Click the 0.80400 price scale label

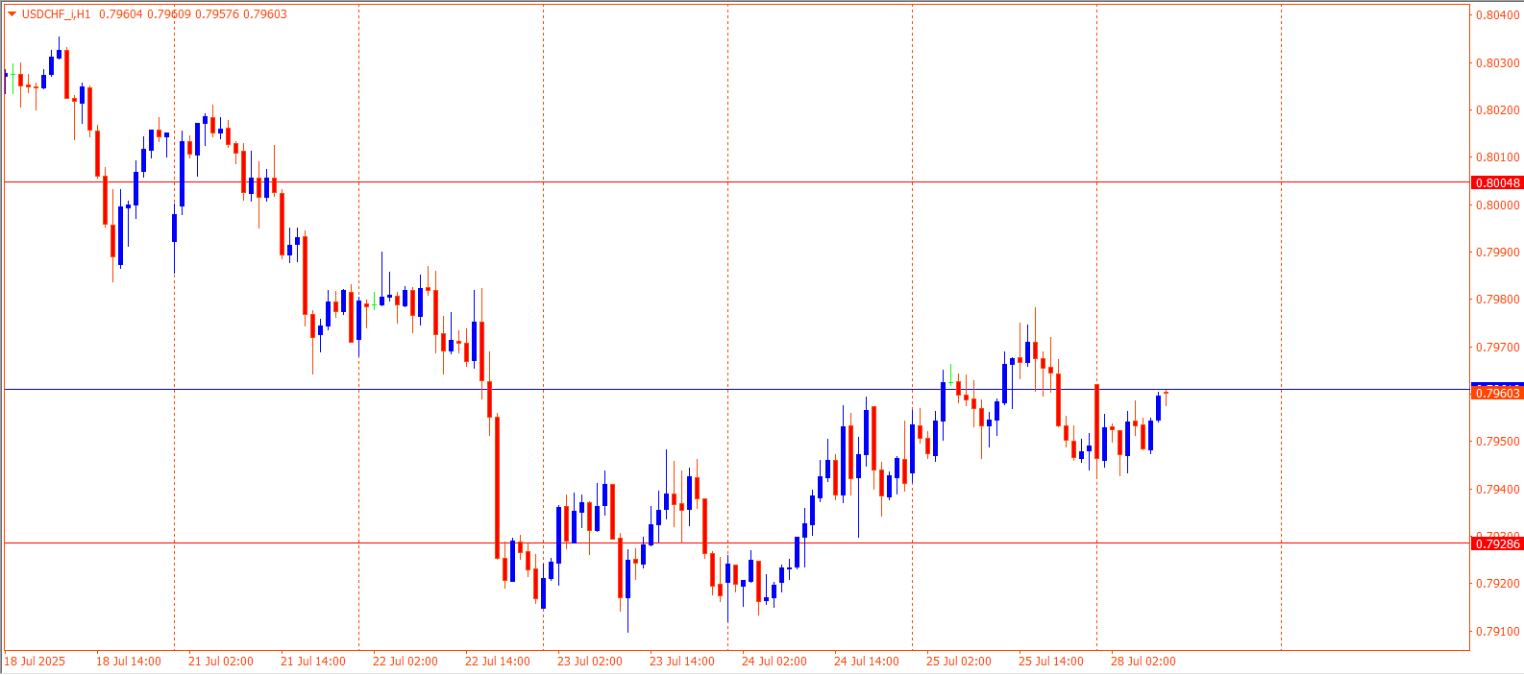coord(1497,15)
